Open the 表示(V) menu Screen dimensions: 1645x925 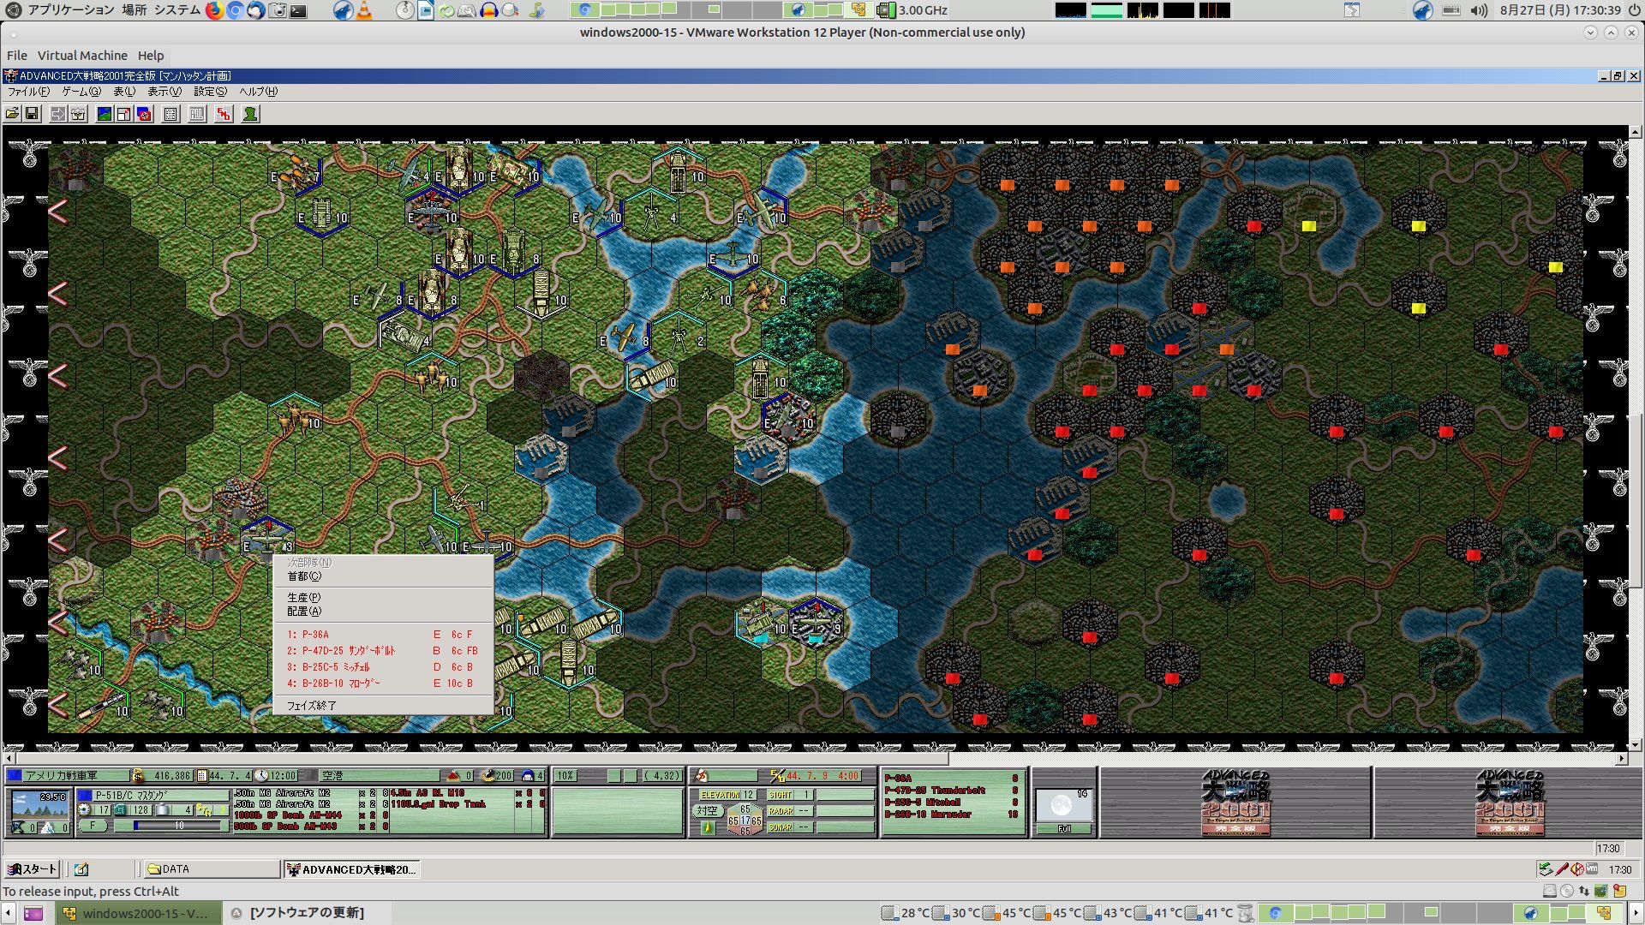[x=164, y=92]
